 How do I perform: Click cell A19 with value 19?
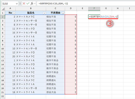click(10, 84)
